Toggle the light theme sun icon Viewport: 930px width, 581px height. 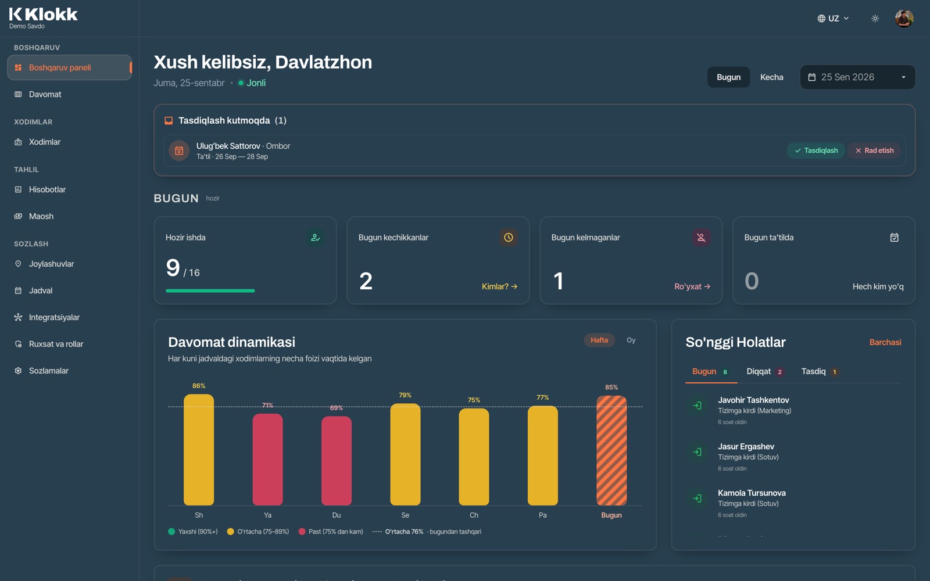[x=875, y=19]
